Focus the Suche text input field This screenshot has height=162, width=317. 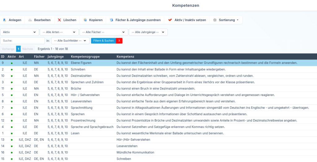pos(23,40)
